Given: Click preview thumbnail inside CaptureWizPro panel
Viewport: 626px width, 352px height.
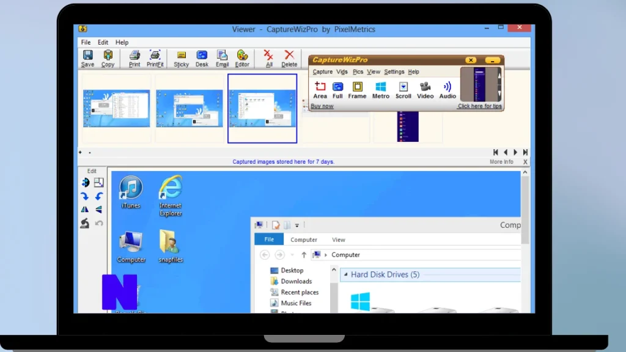Looking at the screenshot, I should click(x=479, y=84).
